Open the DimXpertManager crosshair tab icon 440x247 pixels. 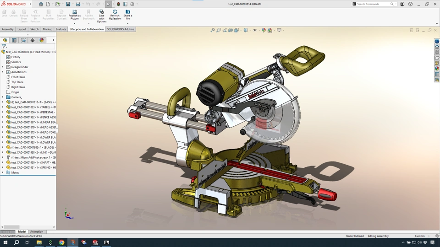pyautogui.click(x=33, y=40)
